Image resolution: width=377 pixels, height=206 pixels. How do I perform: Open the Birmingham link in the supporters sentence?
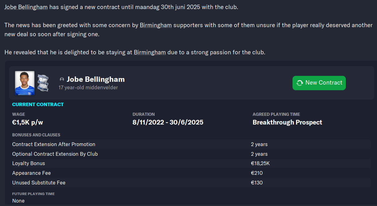156,25
